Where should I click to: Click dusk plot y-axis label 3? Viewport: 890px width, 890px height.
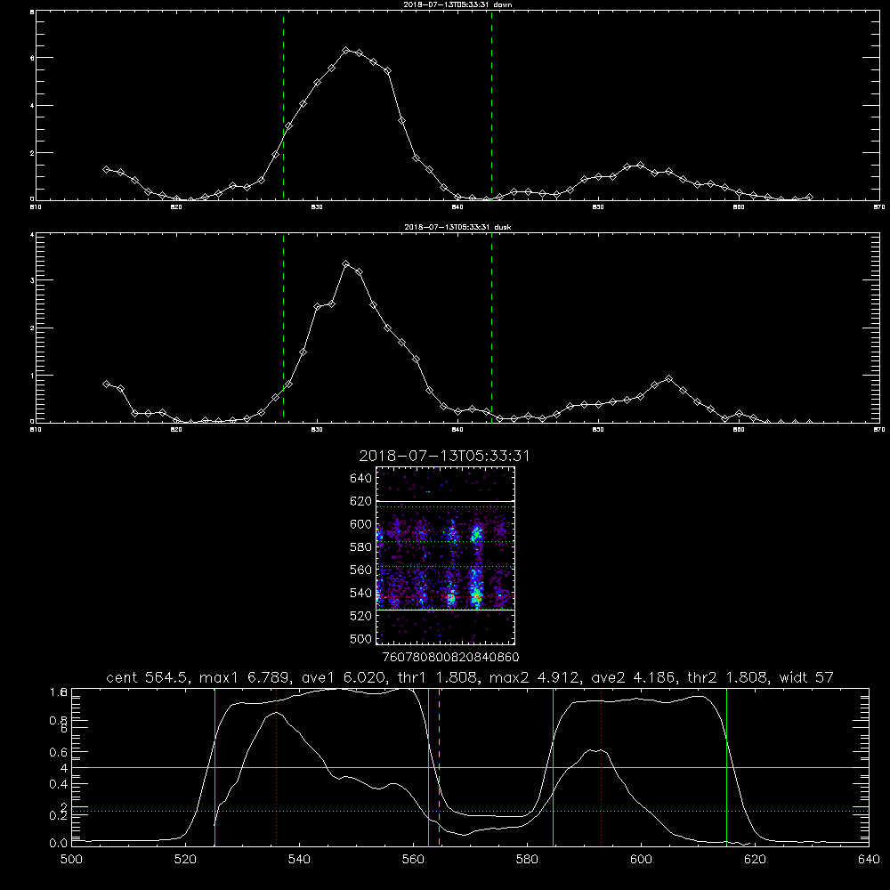32,280
